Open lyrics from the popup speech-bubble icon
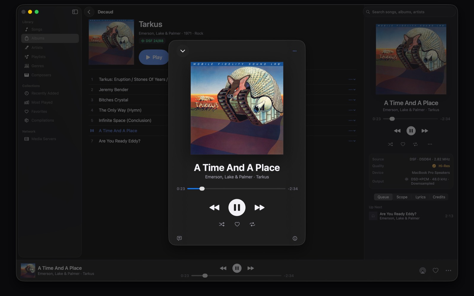The image size is (474, 296). (179, 238)
